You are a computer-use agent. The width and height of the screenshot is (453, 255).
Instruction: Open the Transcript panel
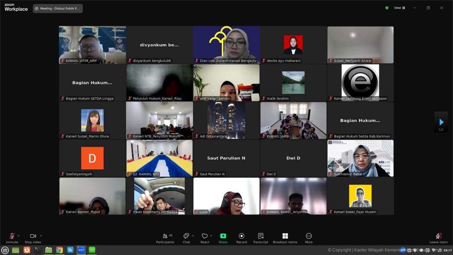tap(260, 238)
